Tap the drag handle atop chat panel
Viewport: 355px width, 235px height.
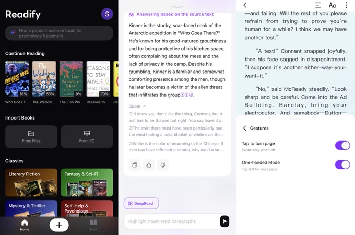pos(177,7)
